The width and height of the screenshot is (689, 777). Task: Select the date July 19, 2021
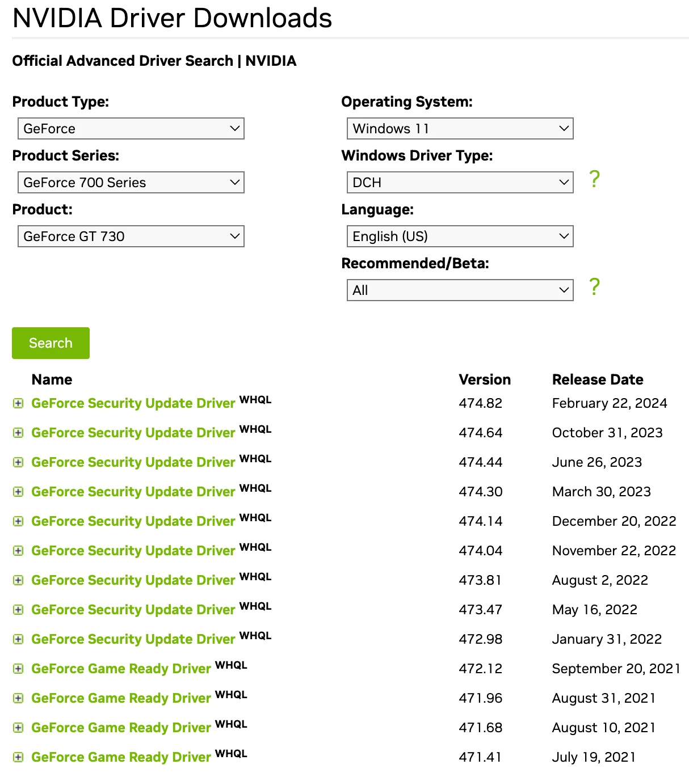(594, 757)
